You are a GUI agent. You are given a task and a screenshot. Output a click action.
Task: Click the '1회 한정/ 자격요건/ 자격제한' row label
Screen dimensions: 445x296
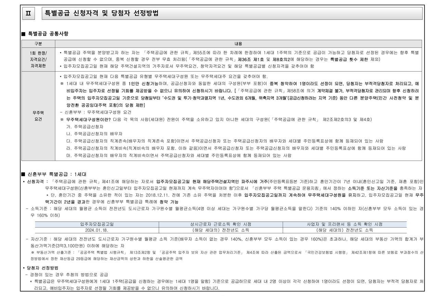tap(38, 59)
